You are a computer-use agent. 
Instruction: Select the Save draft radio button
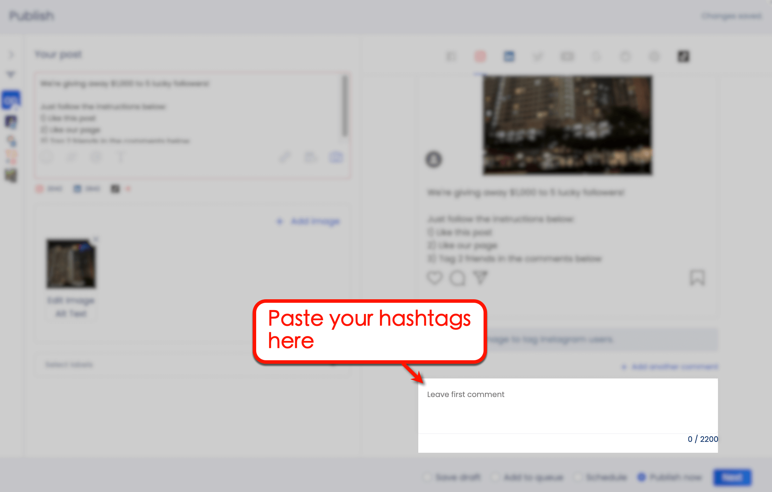point(427,477)
